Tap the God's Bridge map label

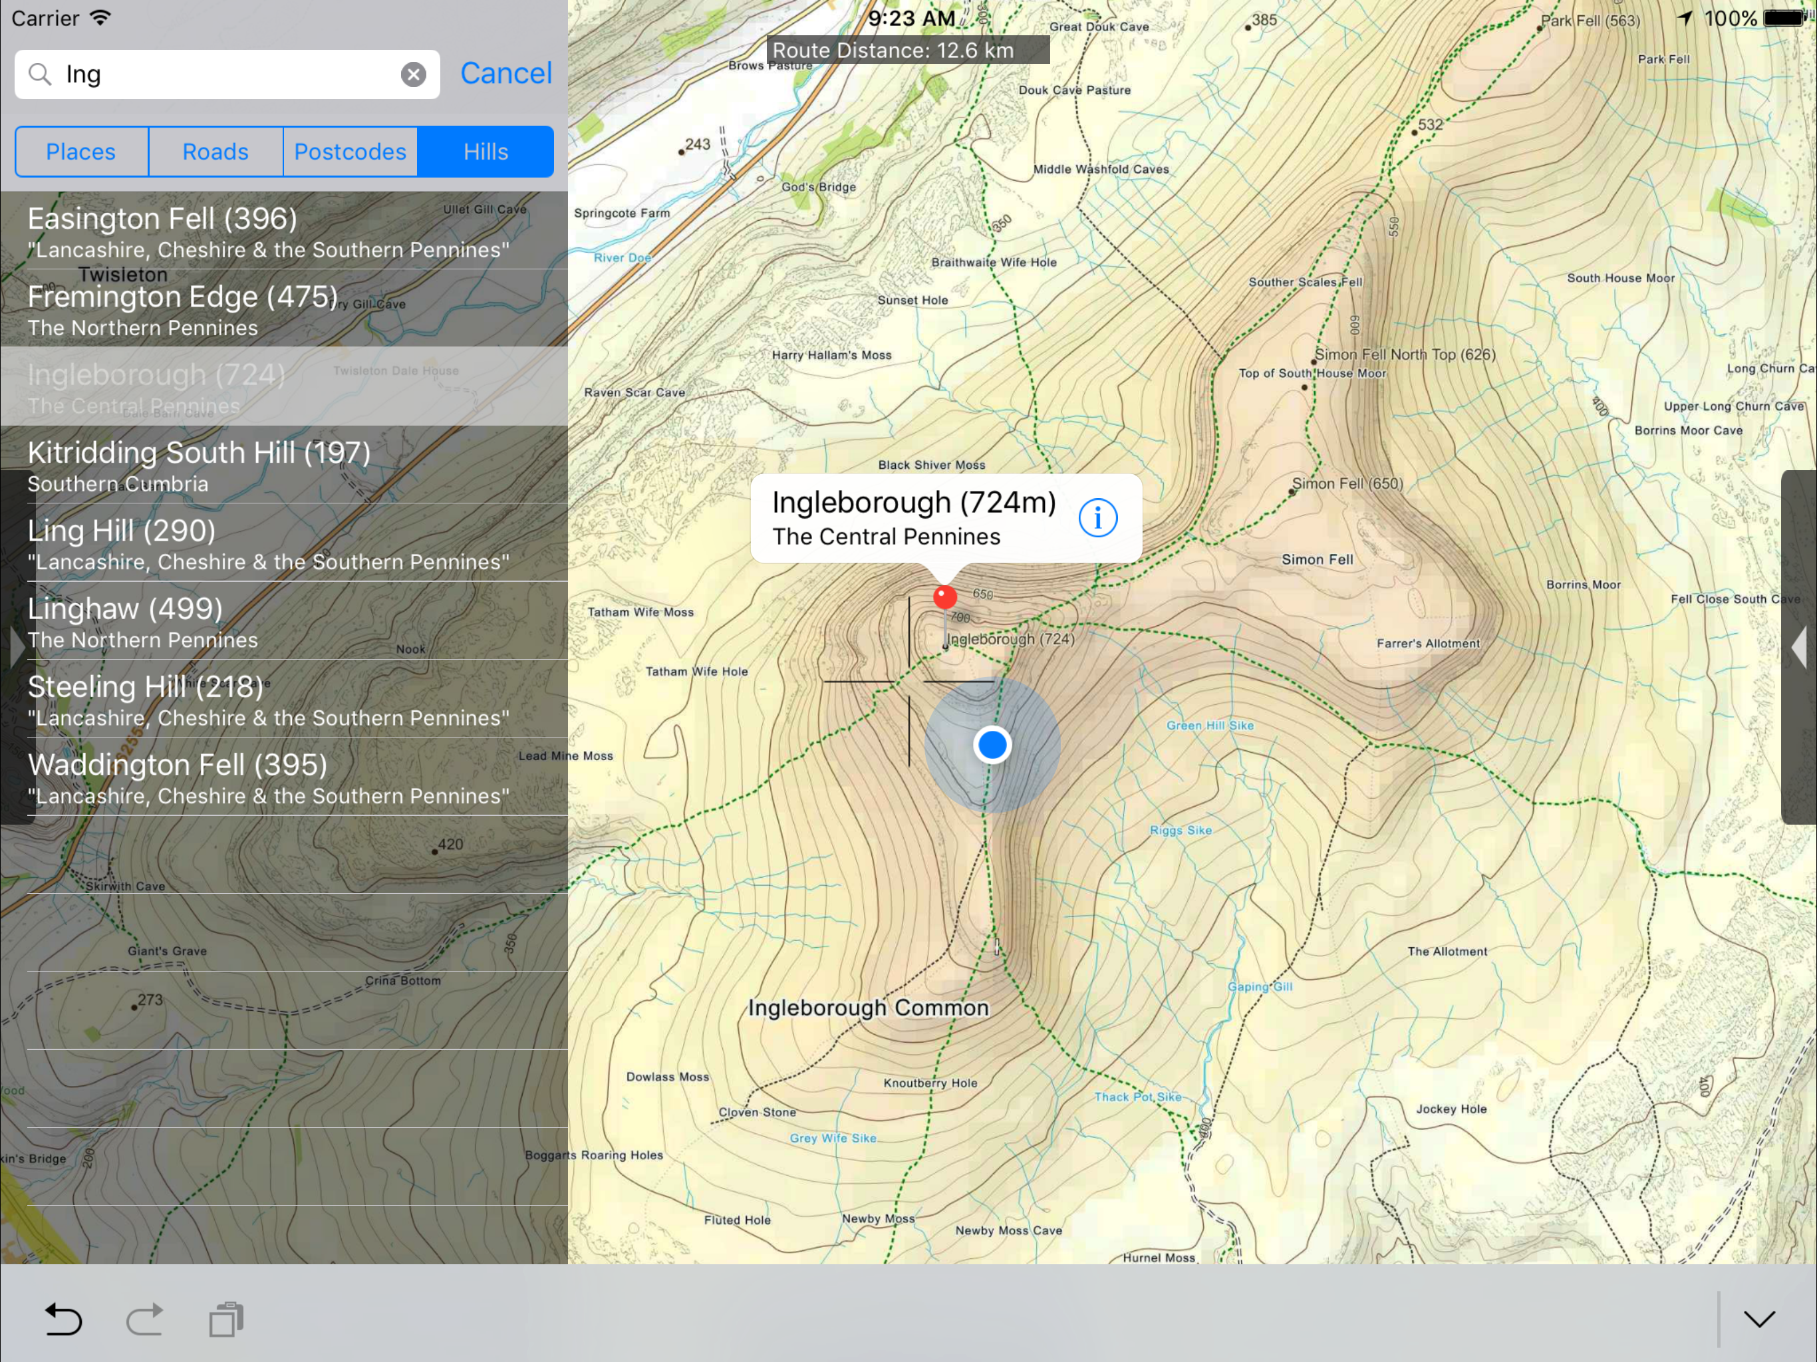(x=818, y=186)
